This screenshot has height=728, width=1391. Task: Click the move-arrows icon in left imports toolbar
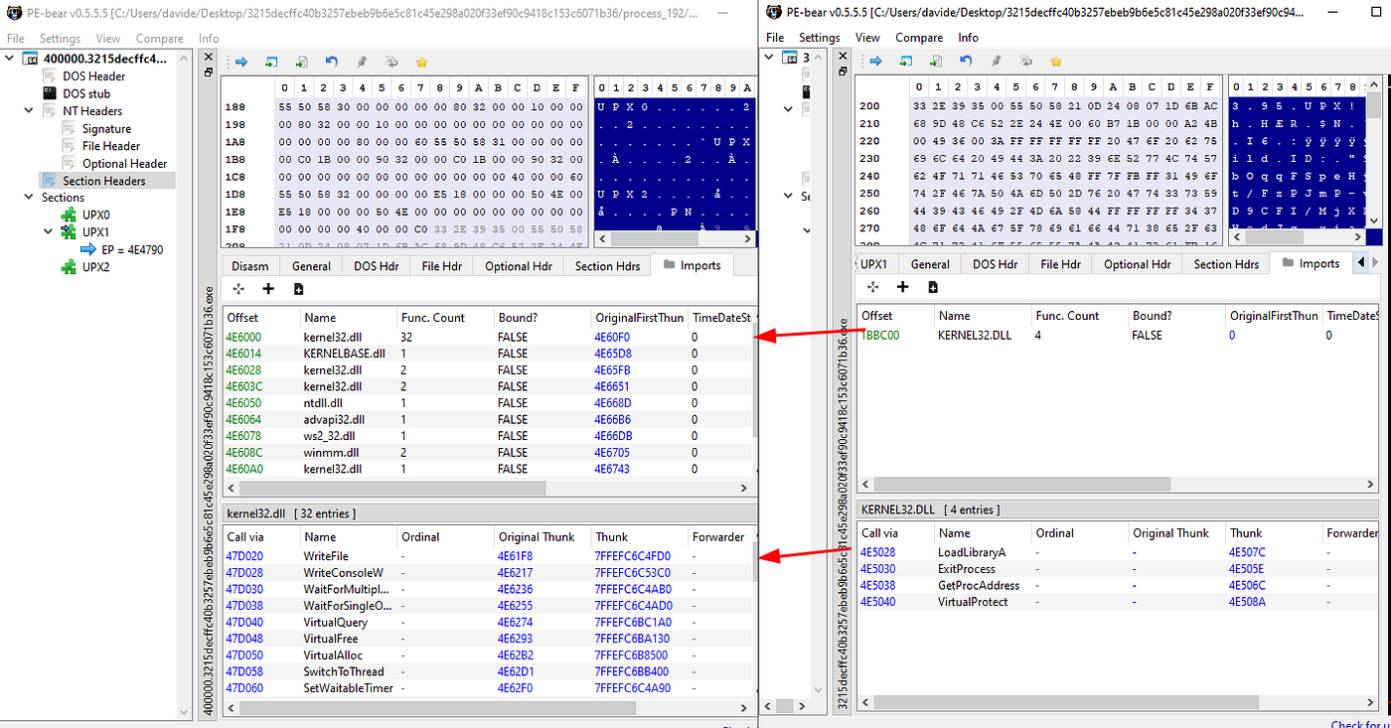coord(238,289)
